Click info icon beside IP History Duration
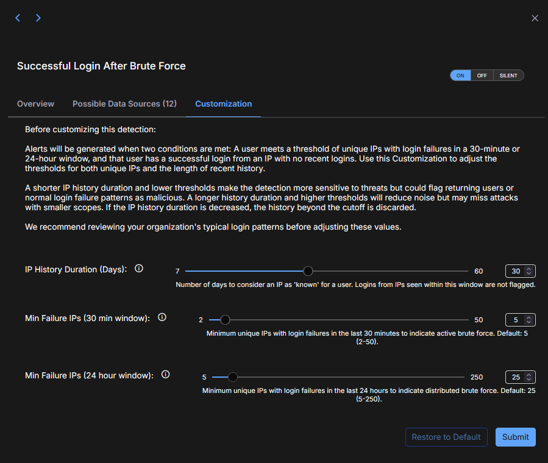This screenshot has height=463, width=548. coord(139,269)
